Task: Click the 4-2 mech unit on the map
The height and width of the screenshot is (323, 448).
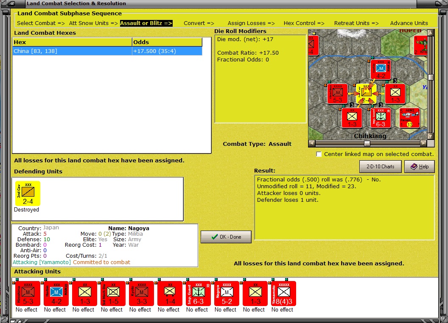Action: (381, 70)
